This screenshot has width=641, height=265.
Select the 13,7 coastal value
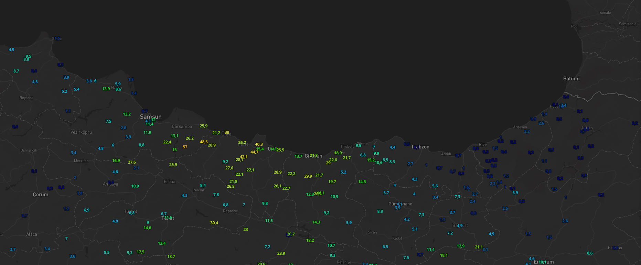[298, 156]
